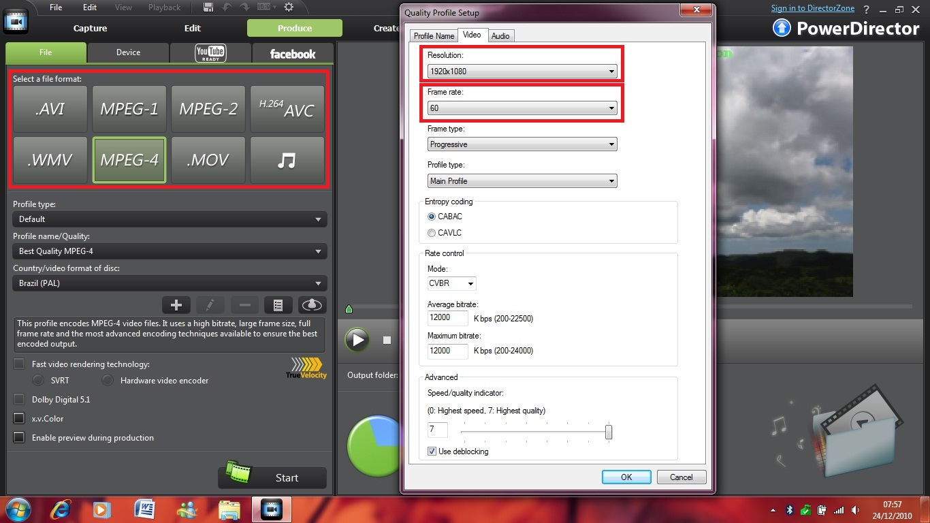Open Windows Media Player taskbar icon
Screen dimensions: 930x523
click(102, 509)
